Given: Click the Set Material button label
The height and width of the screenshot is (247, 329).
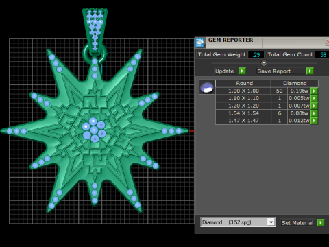Looking at the screenshot, I should tap(297, 223).
